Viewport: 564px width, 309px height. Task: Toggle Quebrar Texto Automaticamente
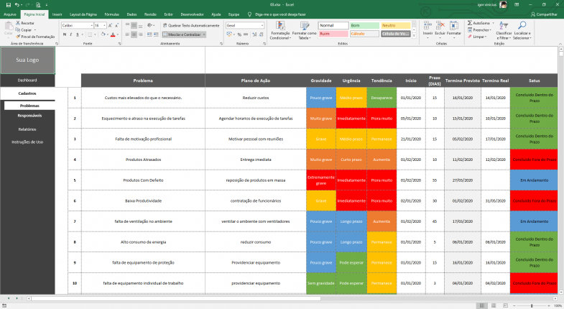tap(182, 24)
